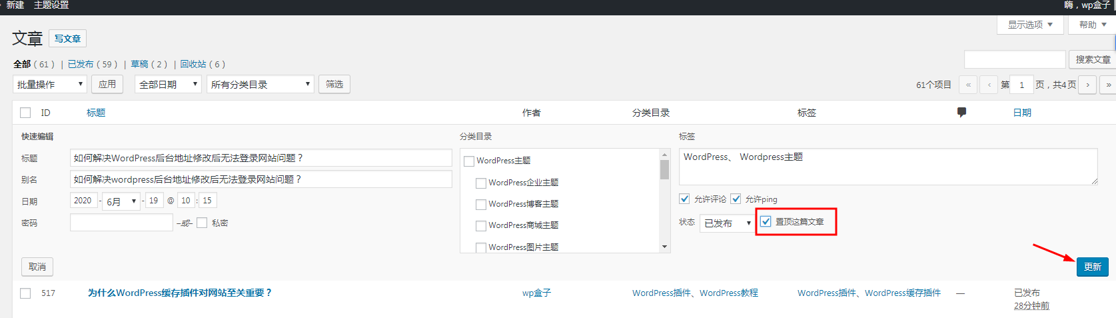Check the WordPress企业主题 category
The height and width of the screenshot is (318, 1116).
pos(481,183)
